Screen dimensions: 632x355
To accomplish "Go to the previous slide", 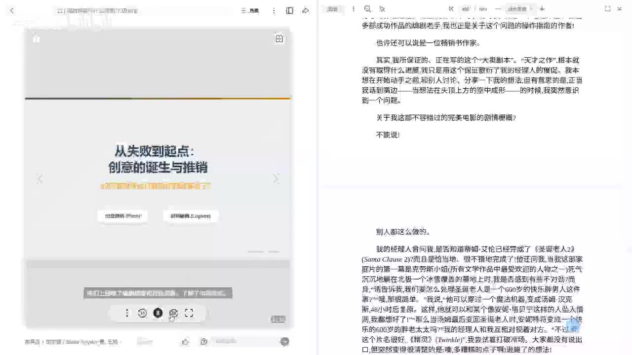I will [x=39, y=179].
